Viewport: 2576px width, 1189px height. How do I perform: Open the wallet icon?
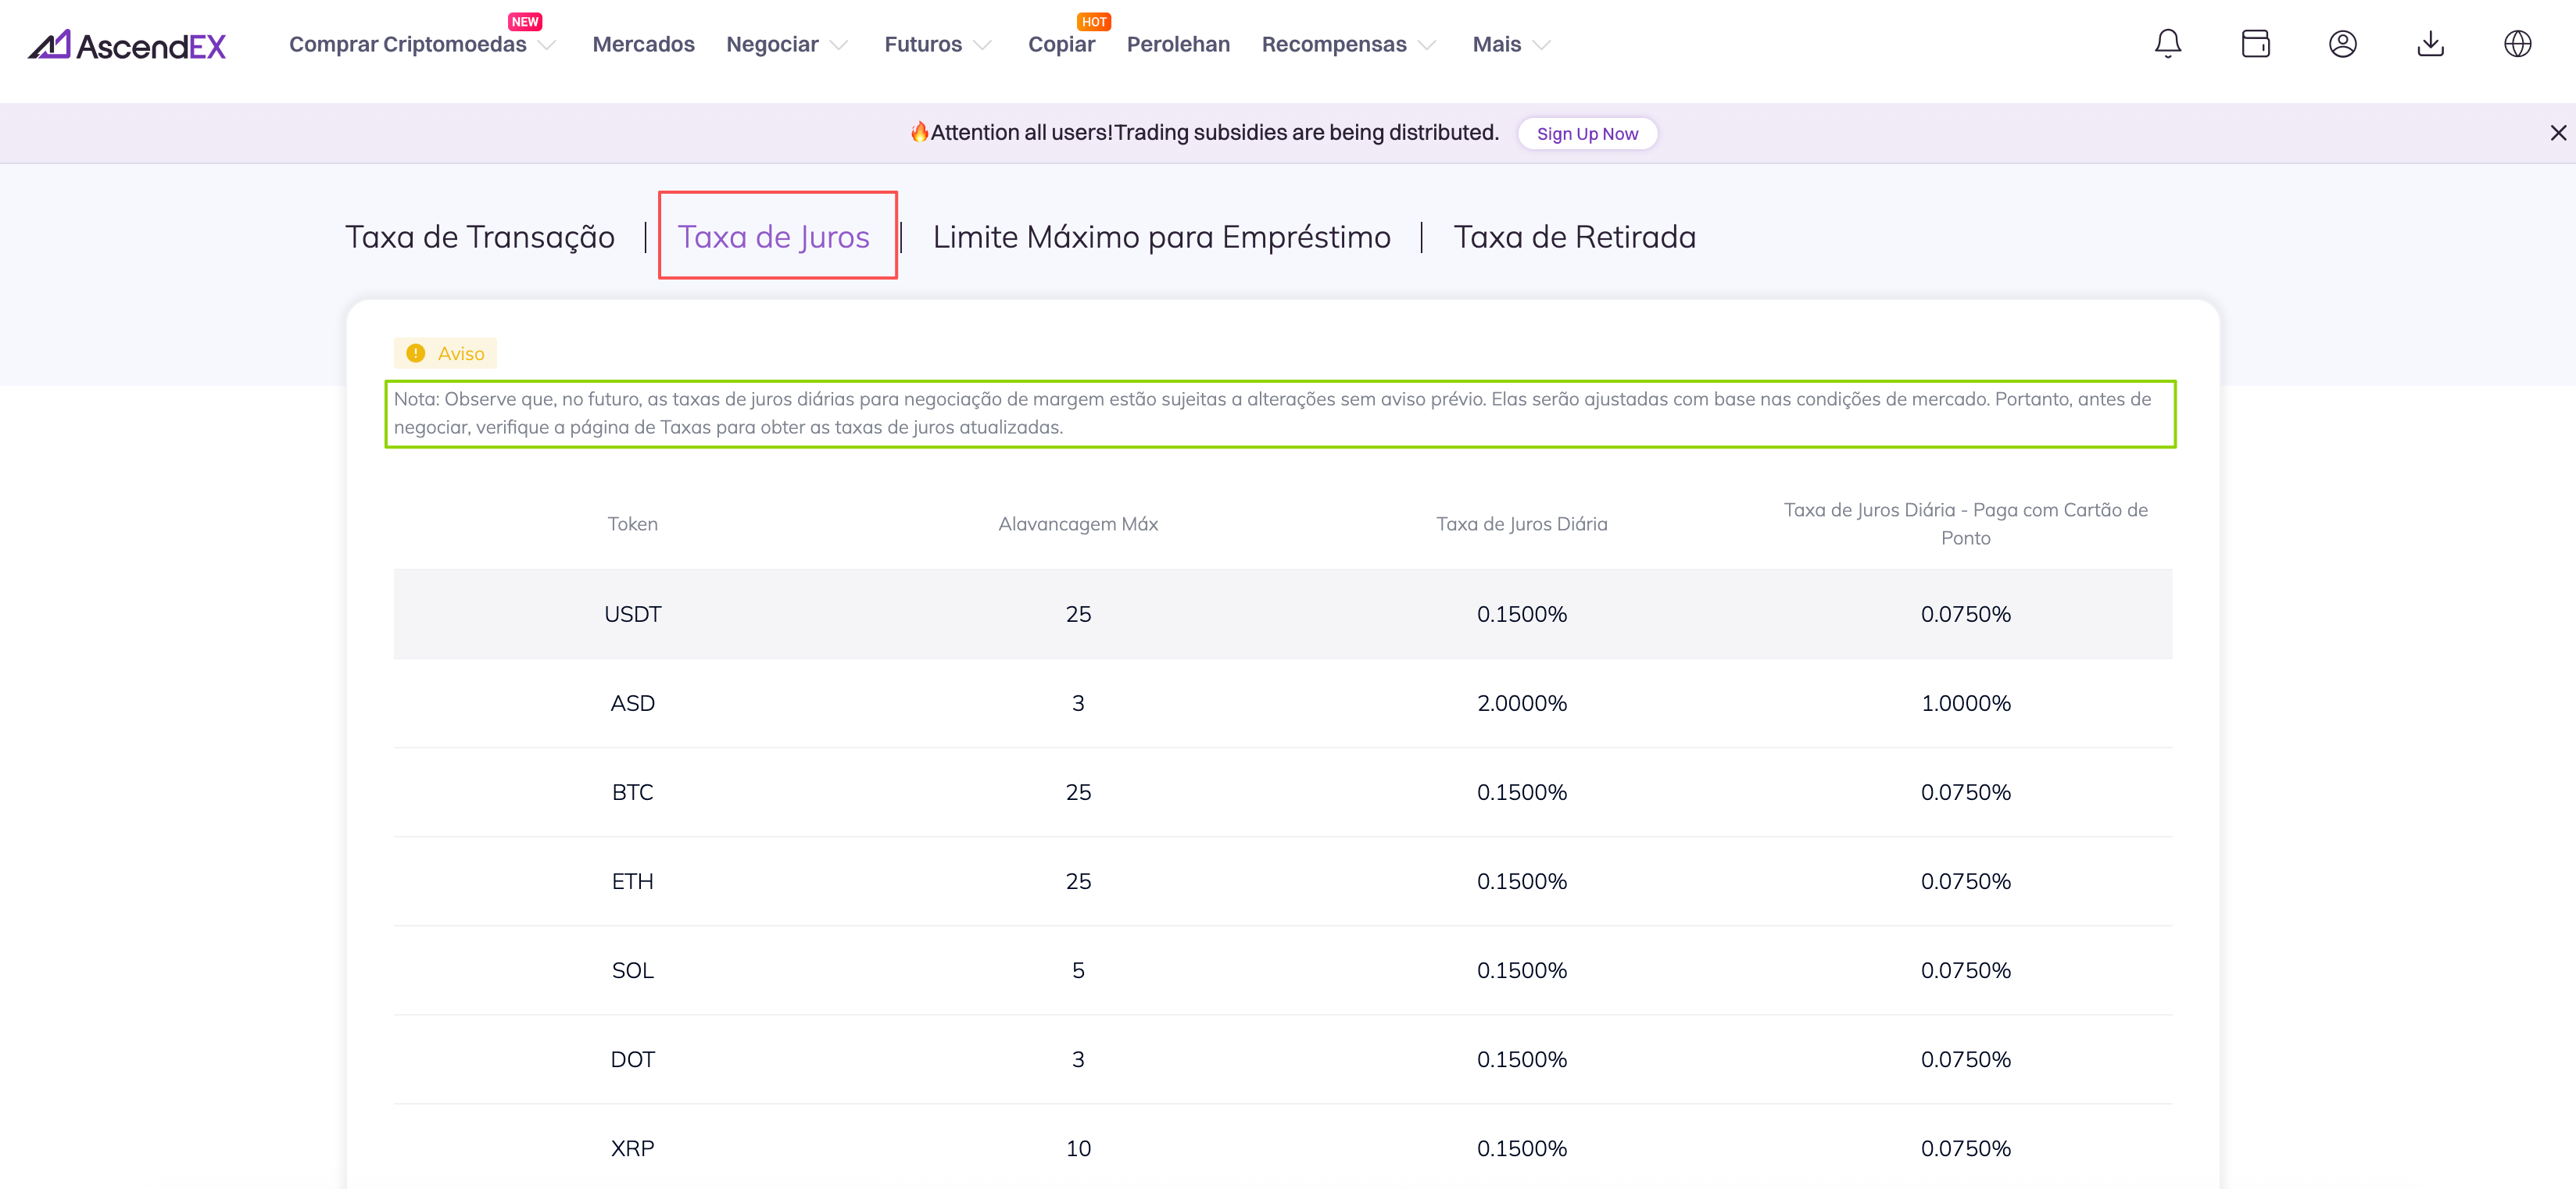(2255, 44)
